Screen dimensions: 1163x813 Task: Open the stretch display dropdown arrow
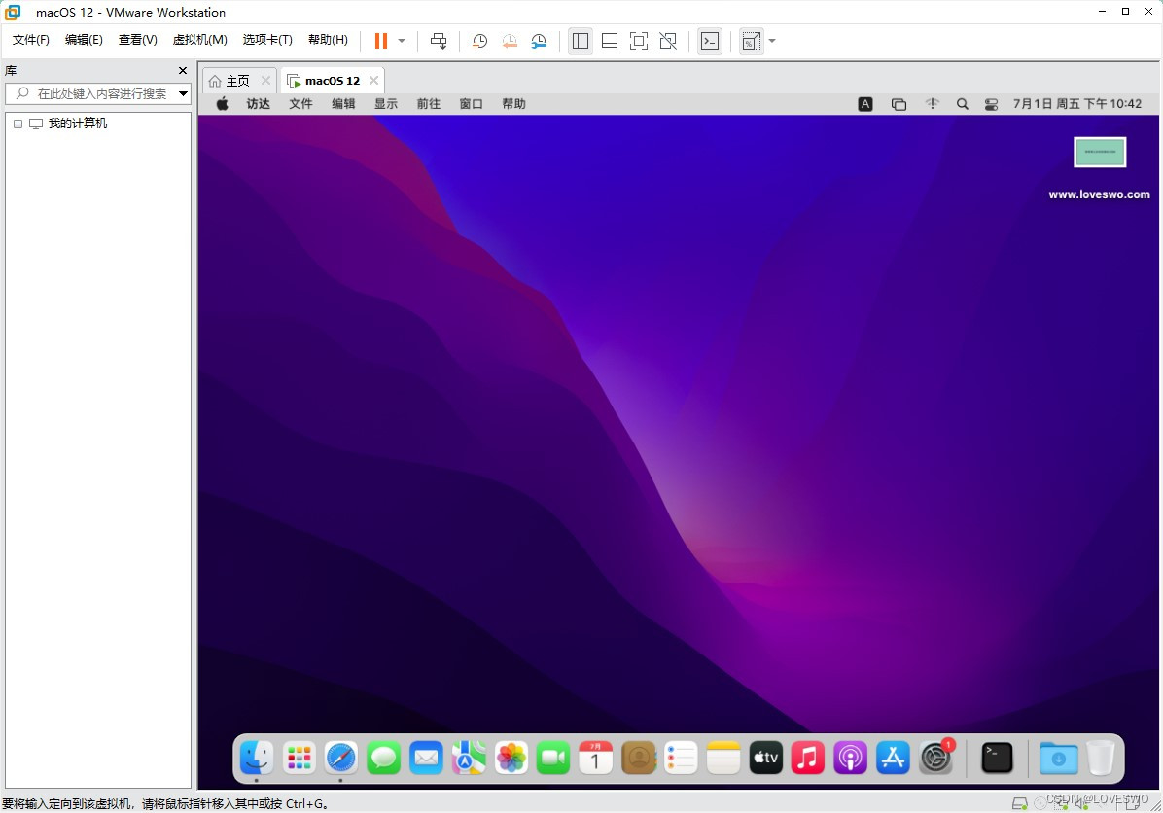[x=772, y=41]
